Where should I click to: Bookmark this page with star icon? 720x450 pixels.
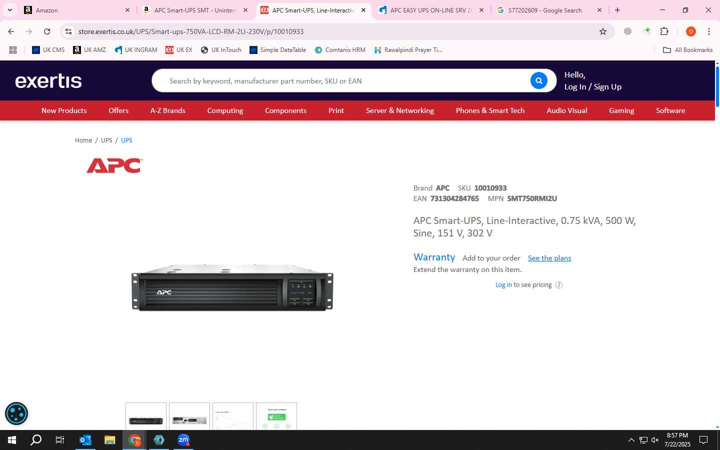[x=603, y=31]
